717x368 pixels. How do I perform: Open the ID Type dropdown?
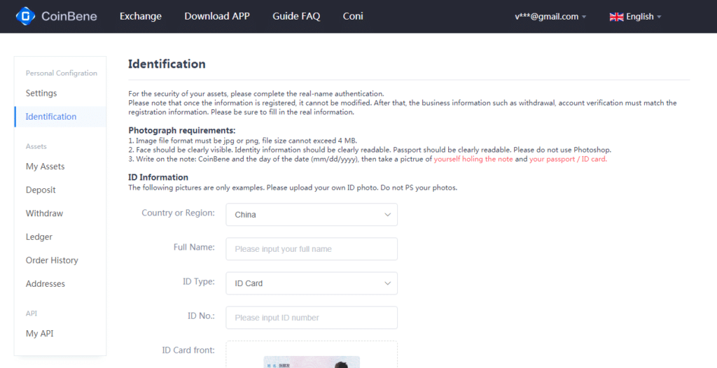(x=312, y=283)
